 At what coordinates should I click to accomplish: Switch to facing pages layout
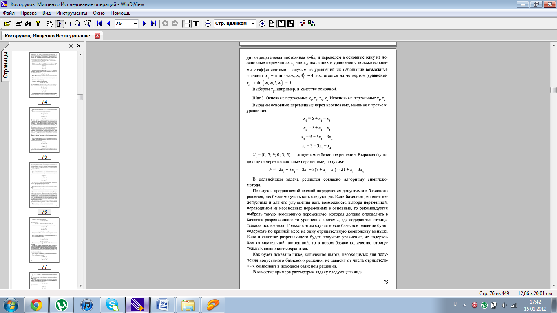click(196, 24)
